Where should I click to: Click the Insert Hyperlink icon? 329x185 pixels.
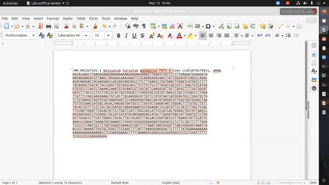pyautogui.click(x=221, y=26)
